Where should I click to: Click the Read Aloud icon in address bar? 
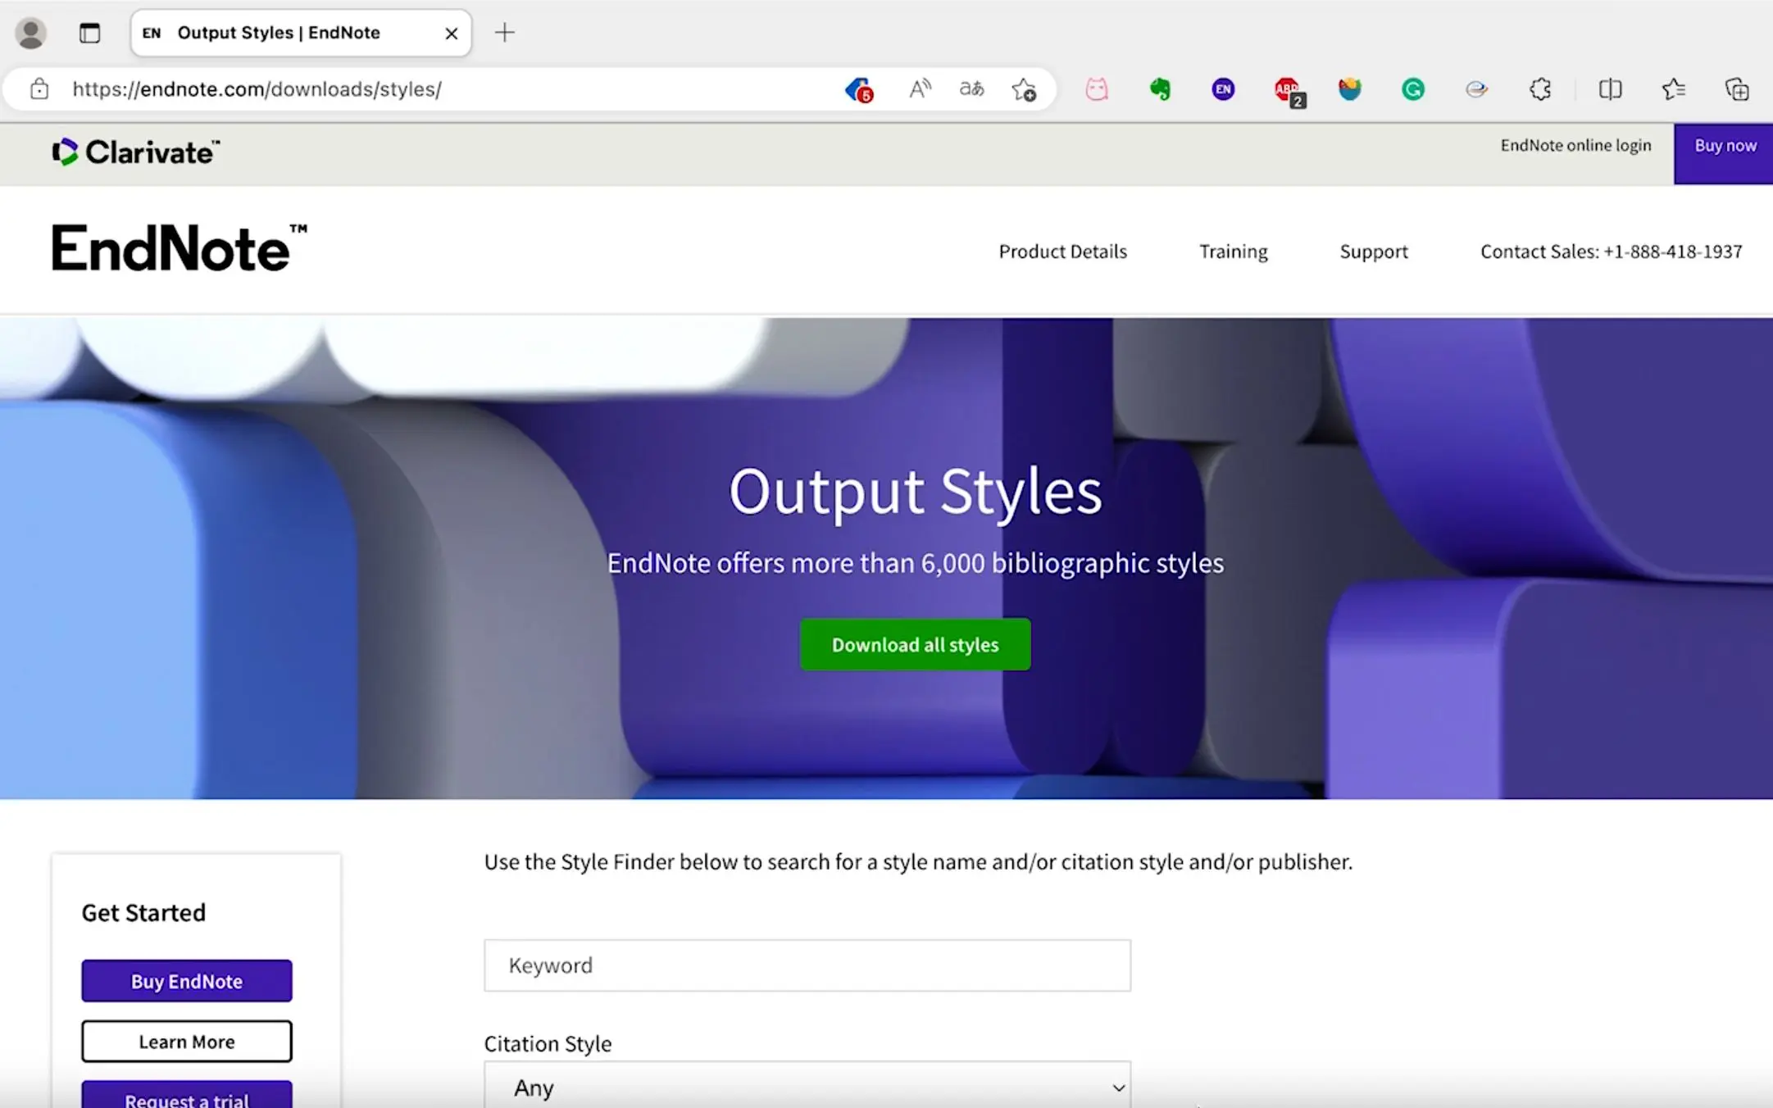point(920,89)
